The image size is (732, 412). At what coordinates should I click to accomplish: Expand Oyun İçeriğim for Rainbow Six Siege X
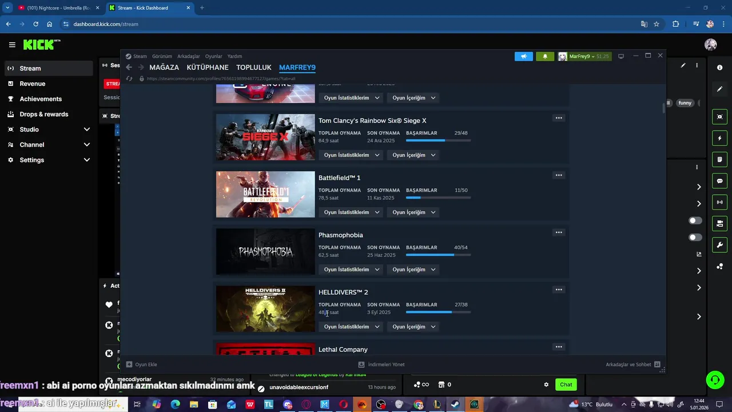pyautogui.click(x=413, y=155)
